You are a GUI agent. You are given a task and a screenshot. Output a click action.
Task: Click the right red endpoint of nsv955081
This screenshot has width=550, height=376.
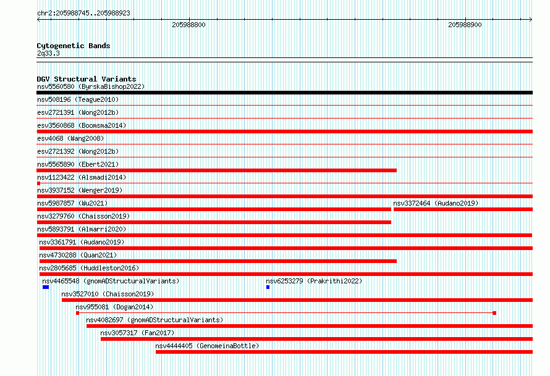[494, 313]
